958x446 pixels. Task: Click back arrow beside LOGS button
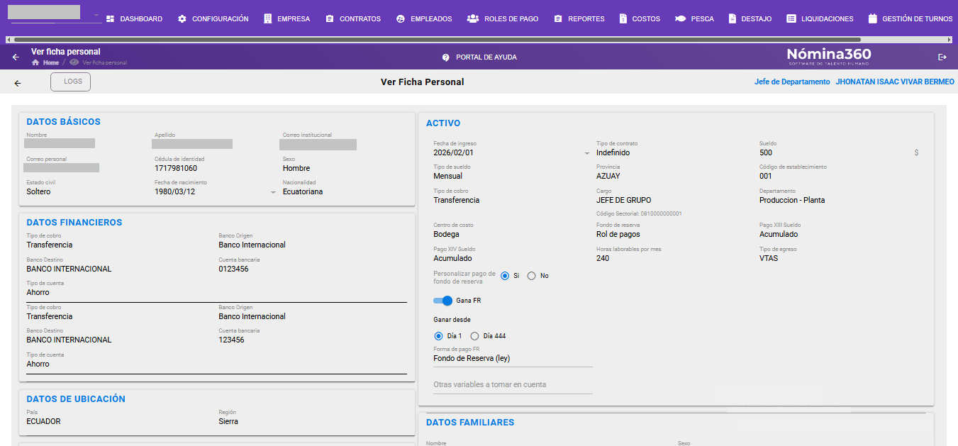[x=18, y=83]
